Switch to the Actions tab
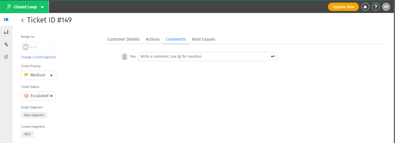The height and width of the screenshot is (143, 395). coord(153,39)
